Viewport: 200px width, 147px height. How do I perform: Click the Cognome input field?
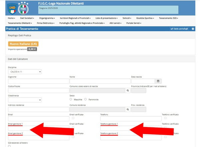38,81
